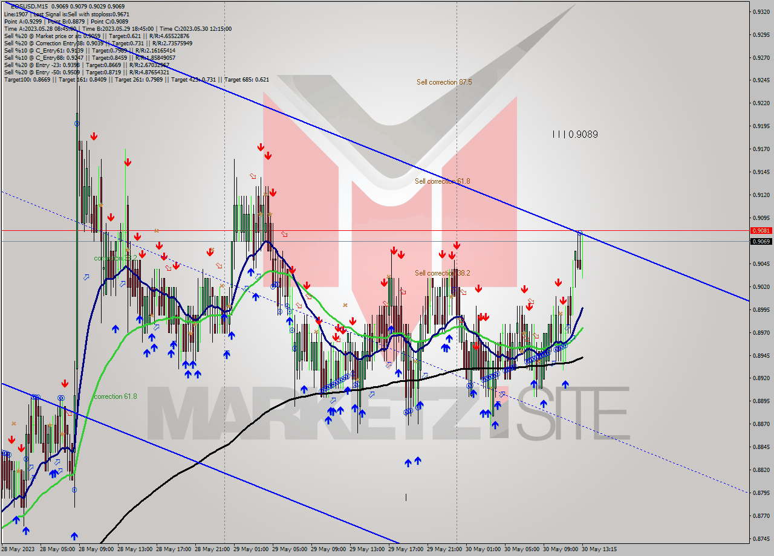Click the '28 May 05:00' time label
The image size is (774, 556).
tap(57, 549)
